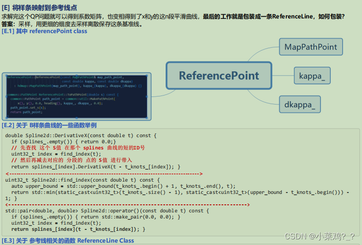Click the answer line starting with "答案"

point(72,24)
